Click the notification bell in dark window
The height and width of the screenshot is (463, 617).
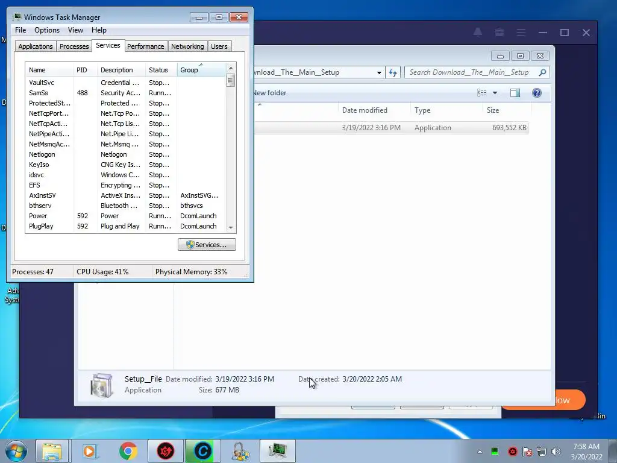coord(478,33)
